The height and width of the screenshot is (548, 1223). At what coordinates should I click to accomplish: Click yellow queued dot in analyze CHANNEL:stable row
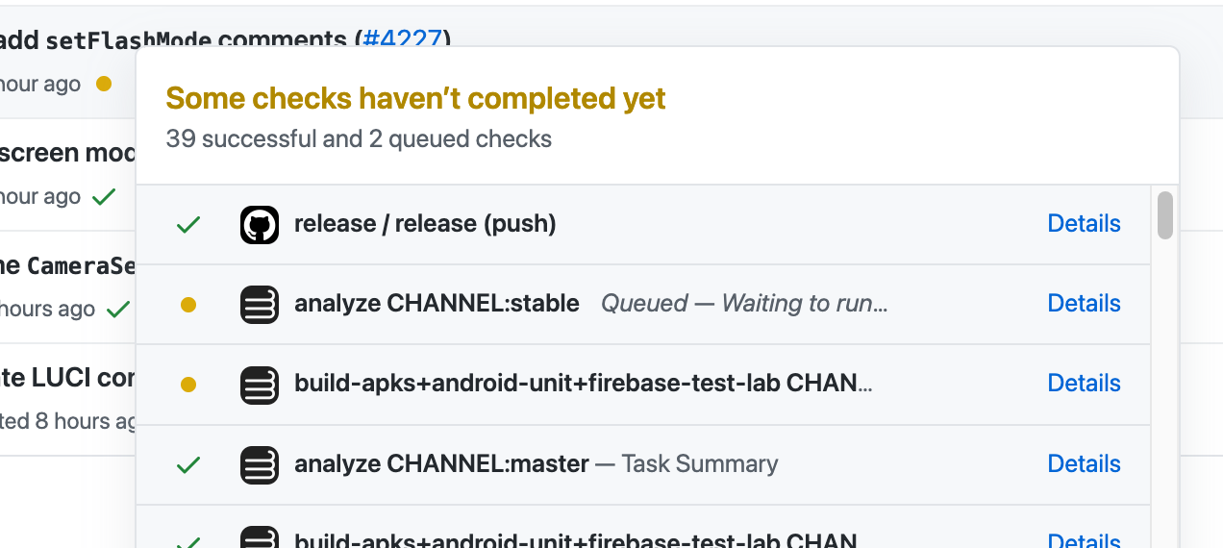(x=188, y=305)
